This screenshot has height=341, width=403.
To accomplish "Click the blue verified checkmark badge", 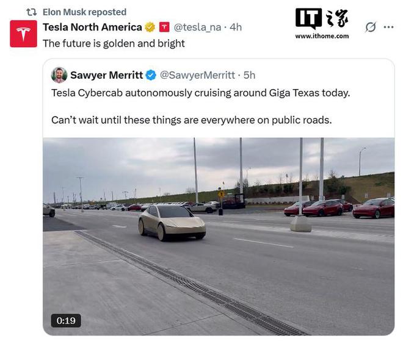I will click(151, 75).
